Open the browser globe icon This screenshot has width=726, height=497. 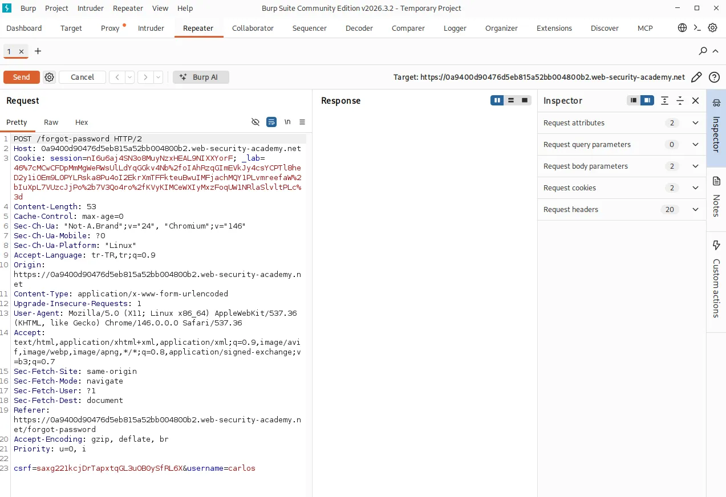(x=682, y=28)
